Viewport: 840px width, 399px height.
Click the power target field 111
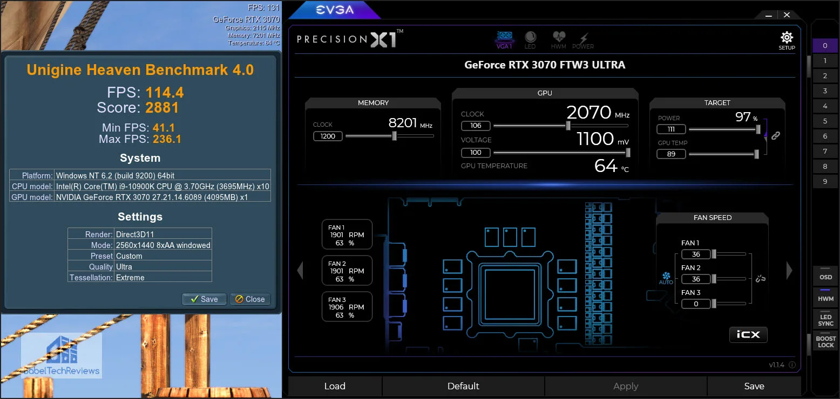coord(671,129)
